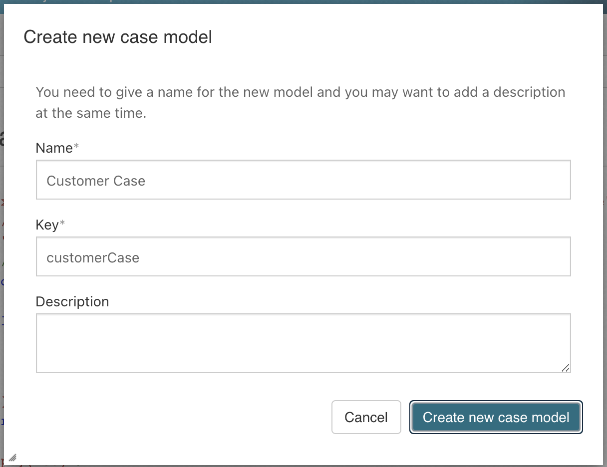Image resolution: width=607 pixels, height=467 pixels.
Task: Click the teal header bar above dialog
Action: [303, 3]
